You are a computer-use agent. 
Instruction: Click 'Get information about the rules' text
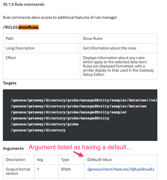109,48
